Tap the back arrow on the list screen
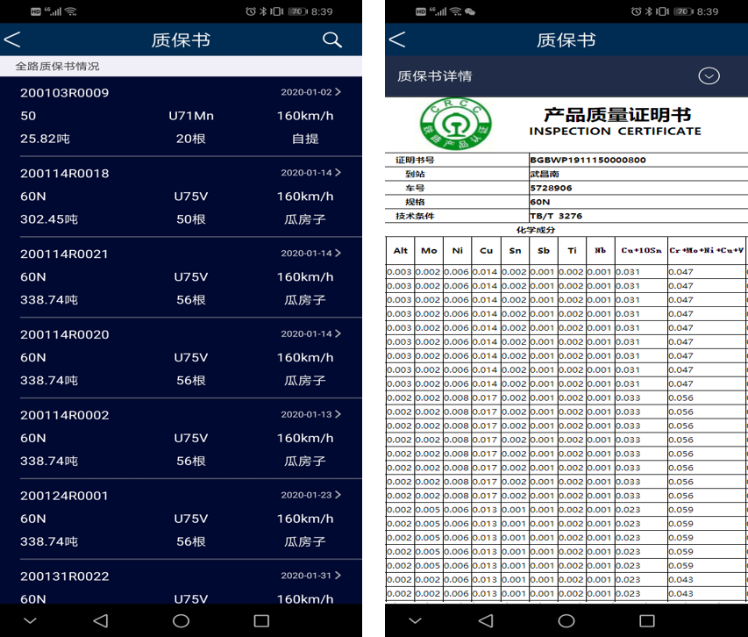The height and width of the screenshot is (637, 748). pyautogui.click(x=13, y=39)
